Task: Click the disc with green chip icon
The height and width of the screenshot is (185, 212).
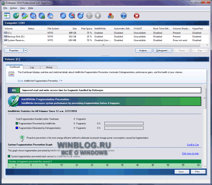Action: [42, 16]
